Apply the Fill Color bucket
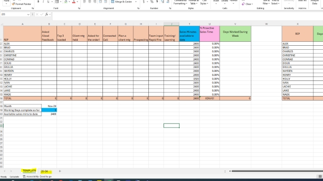The width and height of the screenshot is (323, 181). tap(66, 2)
